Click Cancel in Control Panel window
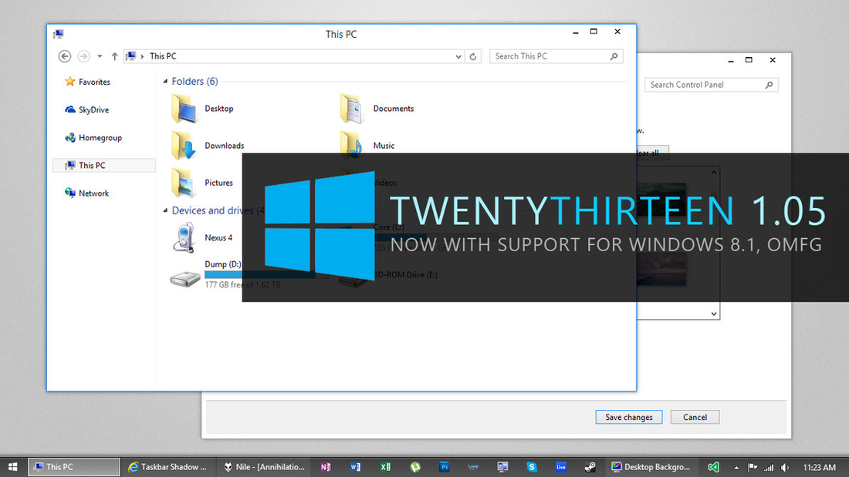The image size is (849, 477). pyautogui.click(x=695, y=417)
